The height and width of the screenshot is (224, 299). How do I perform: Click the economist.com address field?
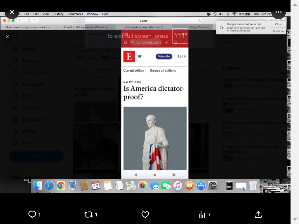[x=146, y=42]
